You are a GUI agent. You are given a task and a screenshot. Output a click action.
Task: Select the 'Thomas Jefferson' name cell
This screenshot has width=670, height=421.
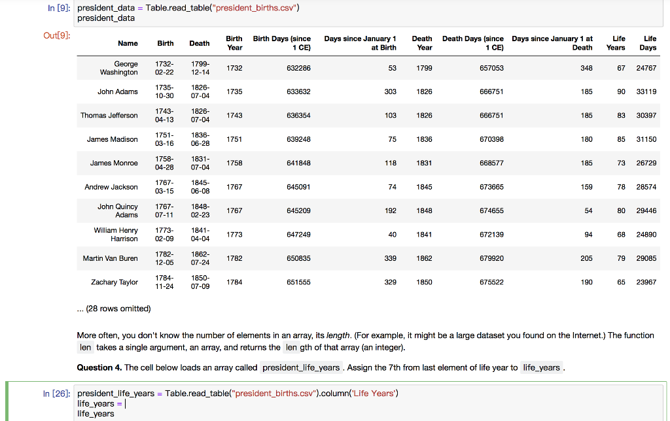[109, 115]
